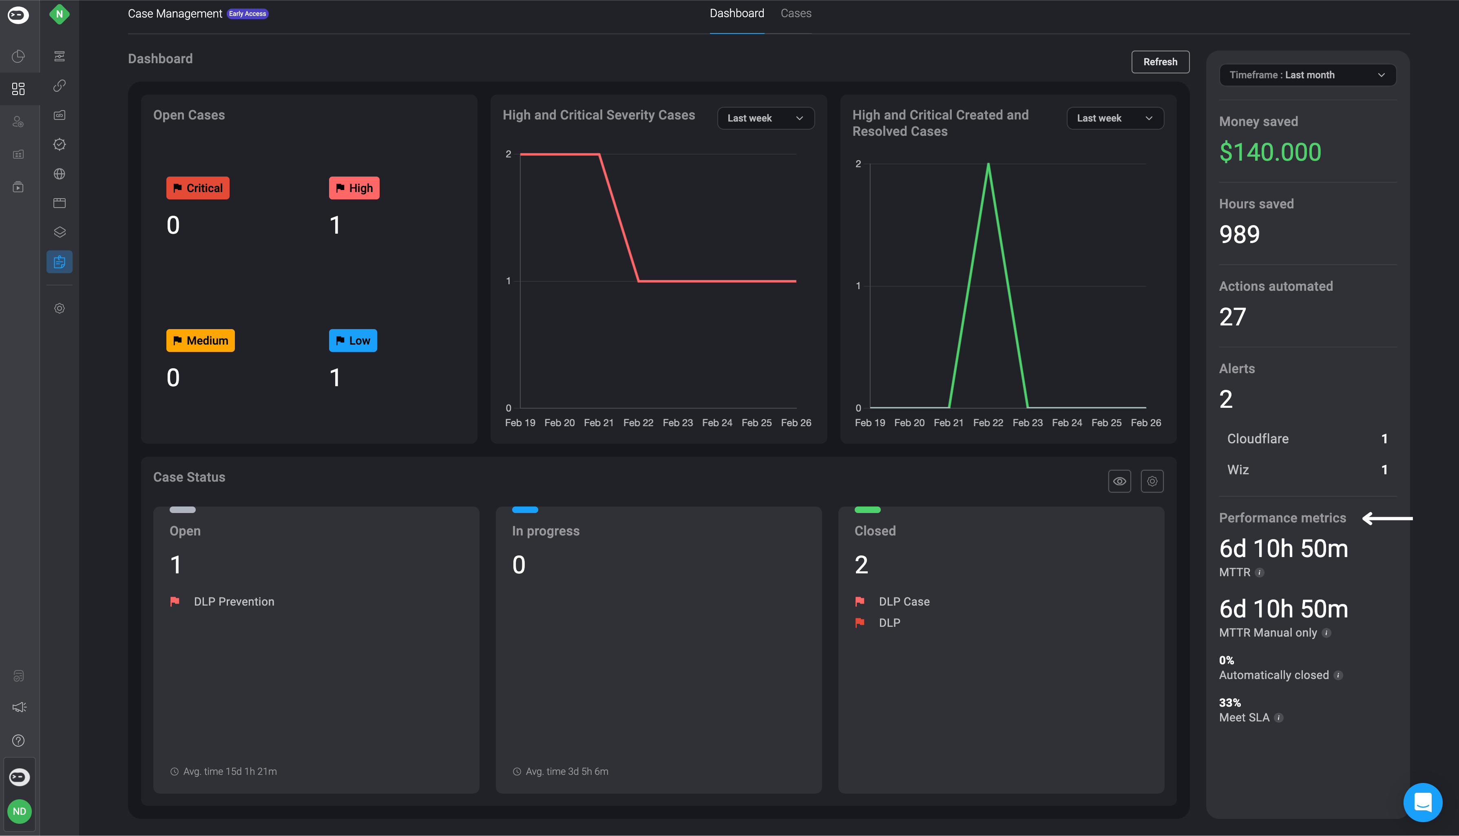The width and height of the screenshot is (1459, 836).
Task: Click the Closed status card heading
Action: 875,531
